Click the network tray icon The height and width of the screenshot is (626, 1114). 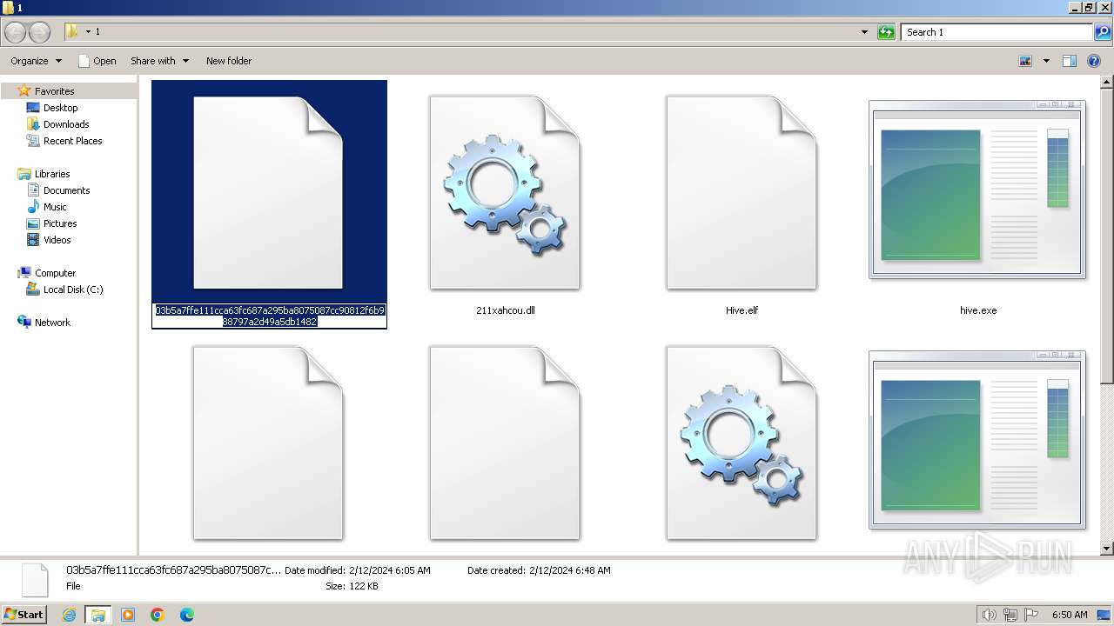click(1010, 615)
